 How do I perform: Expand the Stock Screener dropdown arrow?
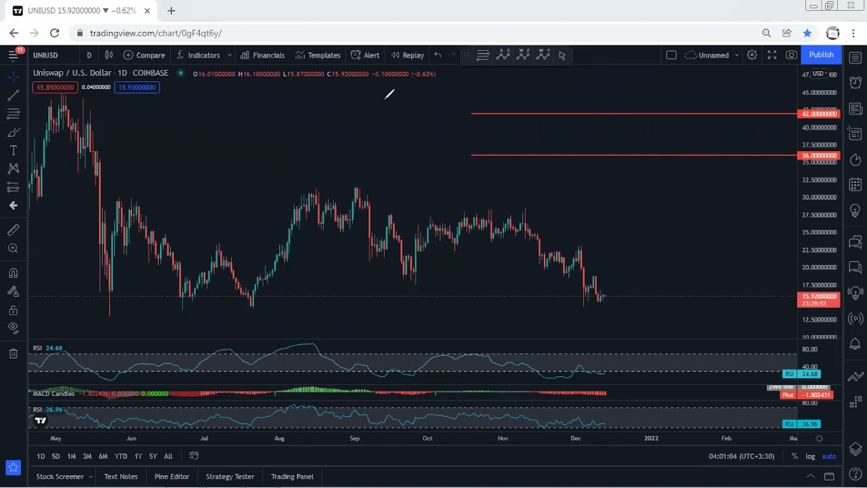pyautogui.click(x=91, y=476)
